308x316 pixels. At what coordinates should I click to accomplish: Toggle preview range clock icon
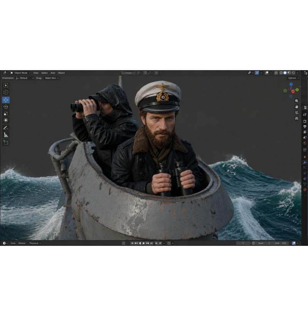[253, 243]
